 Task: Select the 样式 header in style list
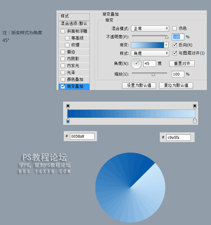point(74,16)
